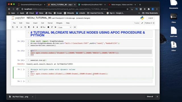The width and height of the screenshot is (182, 102).
Task: Open the File menu
Action: 14,23
